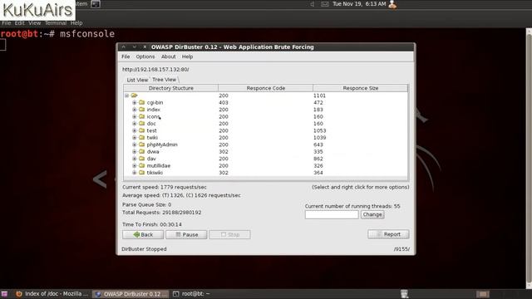Screen dimensions: 532x299
Task: Expand the twiki folder node
Action: click(x=135, y=138)
